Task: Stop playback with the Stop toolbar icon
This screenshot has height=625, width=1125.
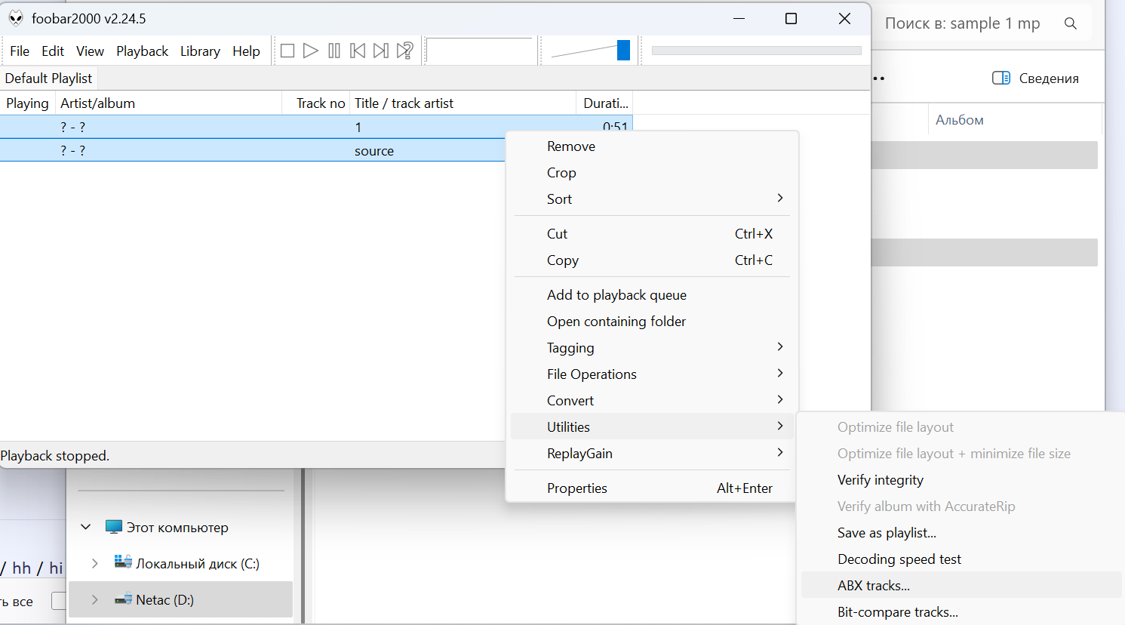Action: coord(287,51)
